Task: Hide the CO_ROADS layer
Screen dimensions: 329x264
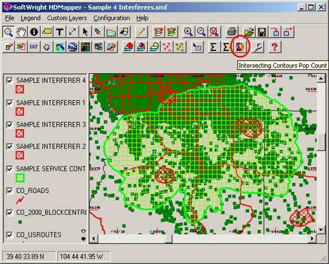Action: click(x=10, y=191)
